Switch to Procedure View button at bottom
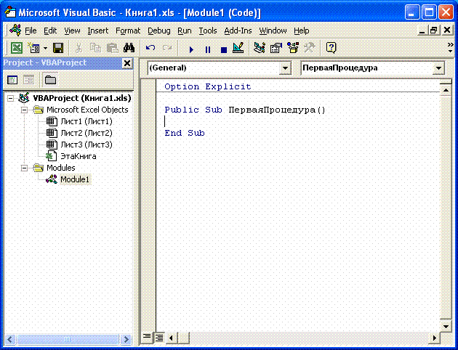 click(147, 337)
